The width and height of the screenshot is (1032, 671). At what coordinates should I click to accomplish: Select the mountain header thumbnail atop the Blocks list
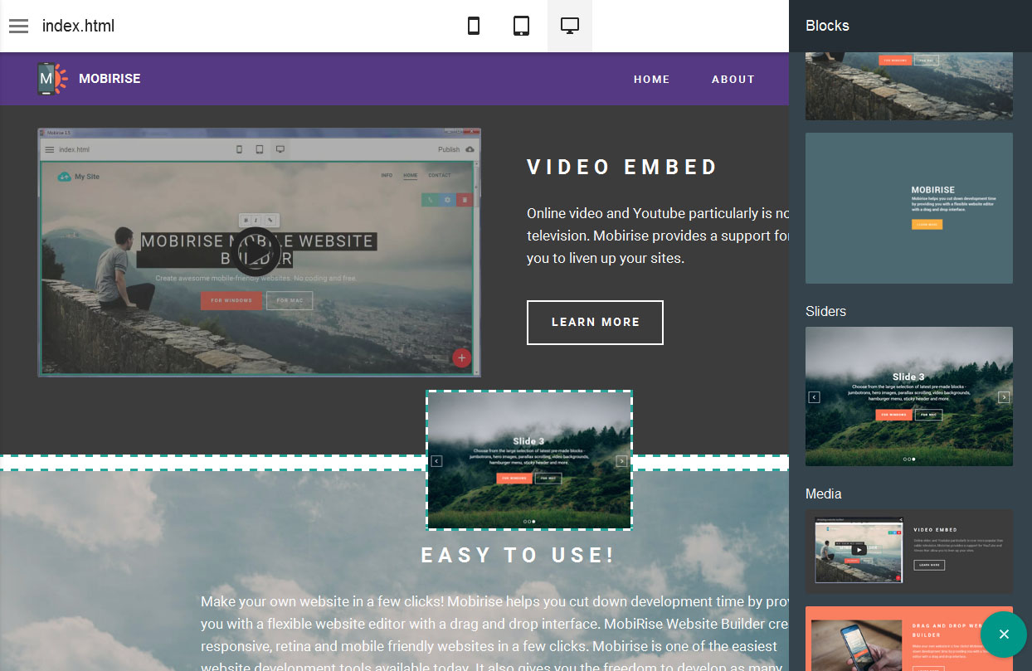tap(909, 86)
